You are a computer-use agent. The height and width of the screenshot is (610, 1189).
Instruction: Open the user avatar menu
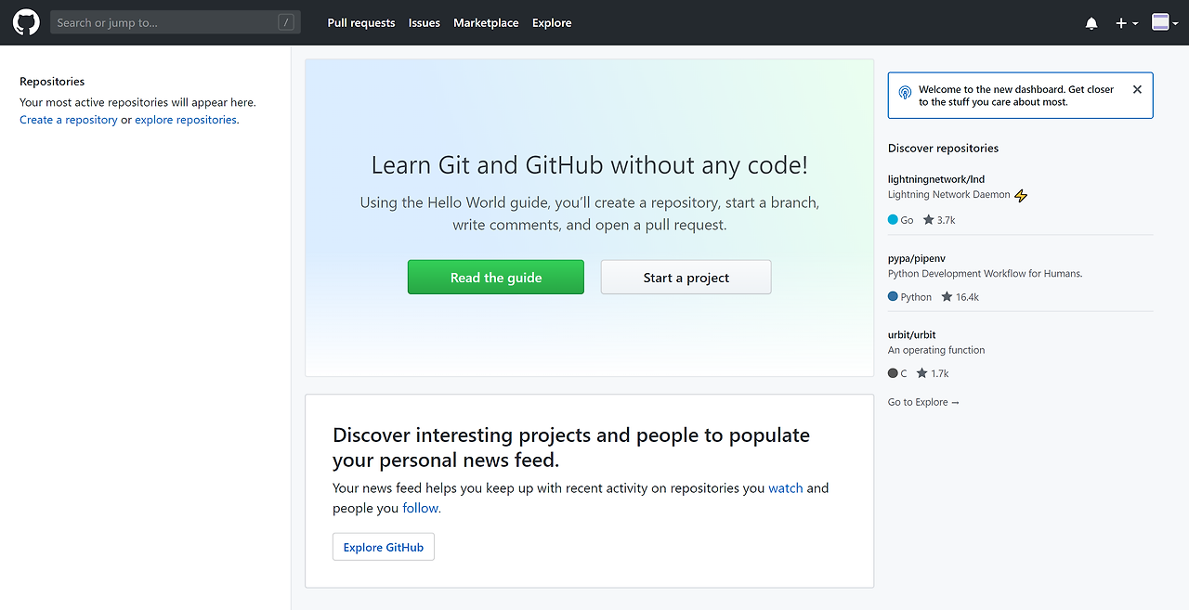pyautogui.click(x=1165, y=22)
